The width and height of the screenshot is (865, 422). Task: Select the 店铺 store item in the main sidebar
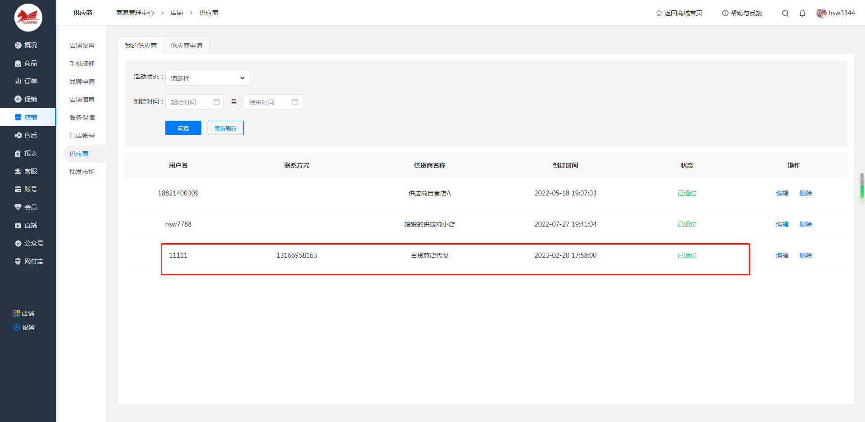click(x=28, y=117)
